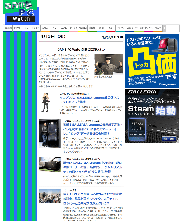Select the GAME nav tab
The height and width of the screenshot is (221, 181).
pyautogui.click(x=64, y=28)
